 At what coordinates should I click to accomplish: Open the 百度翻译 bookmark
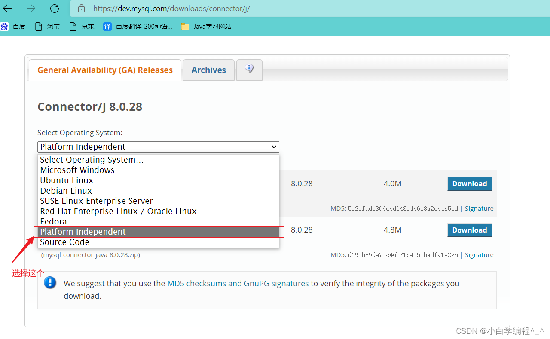coord(137,27)
